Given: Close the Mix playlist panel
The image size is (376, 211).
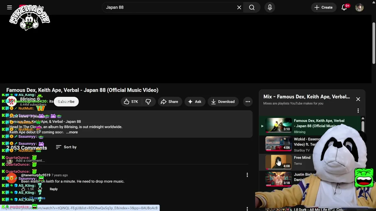Looking at the screenshot, I should click(x=358, y=99).
